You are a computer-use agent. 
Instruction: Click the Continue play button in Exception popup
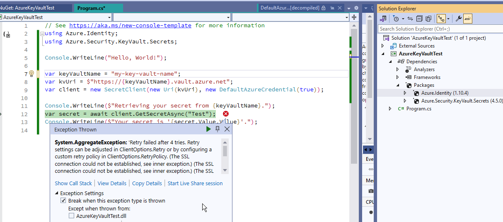coord(208,129)
